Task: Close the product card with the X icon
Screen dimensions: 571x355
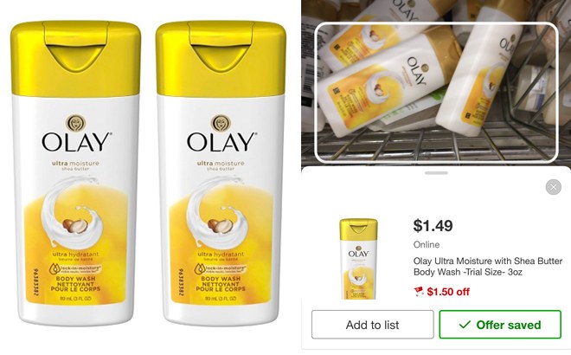Action: click(553, 187)
